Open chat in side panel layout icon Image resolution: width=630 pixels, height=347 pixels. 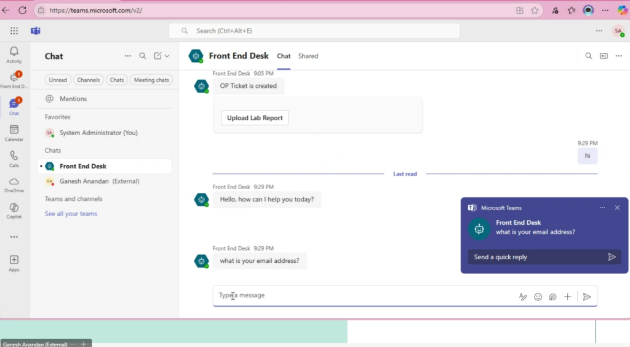604,56
